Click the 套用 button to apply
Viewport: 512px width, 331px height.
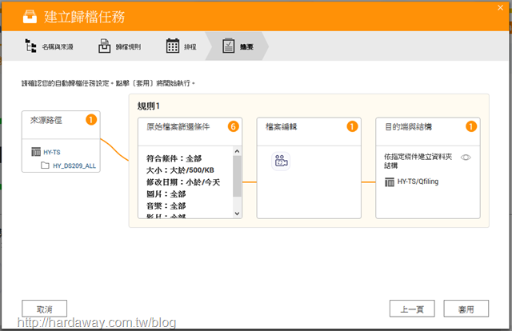466,309
